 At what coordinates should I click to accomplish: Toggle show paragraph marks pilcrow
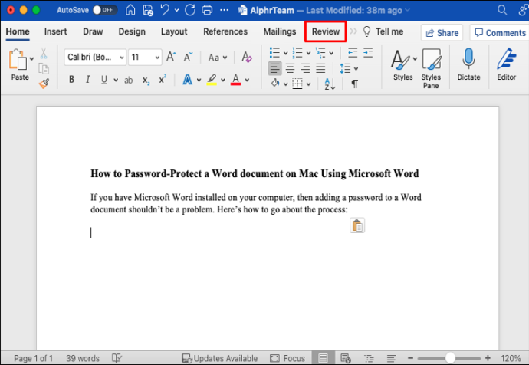[354, 84]
